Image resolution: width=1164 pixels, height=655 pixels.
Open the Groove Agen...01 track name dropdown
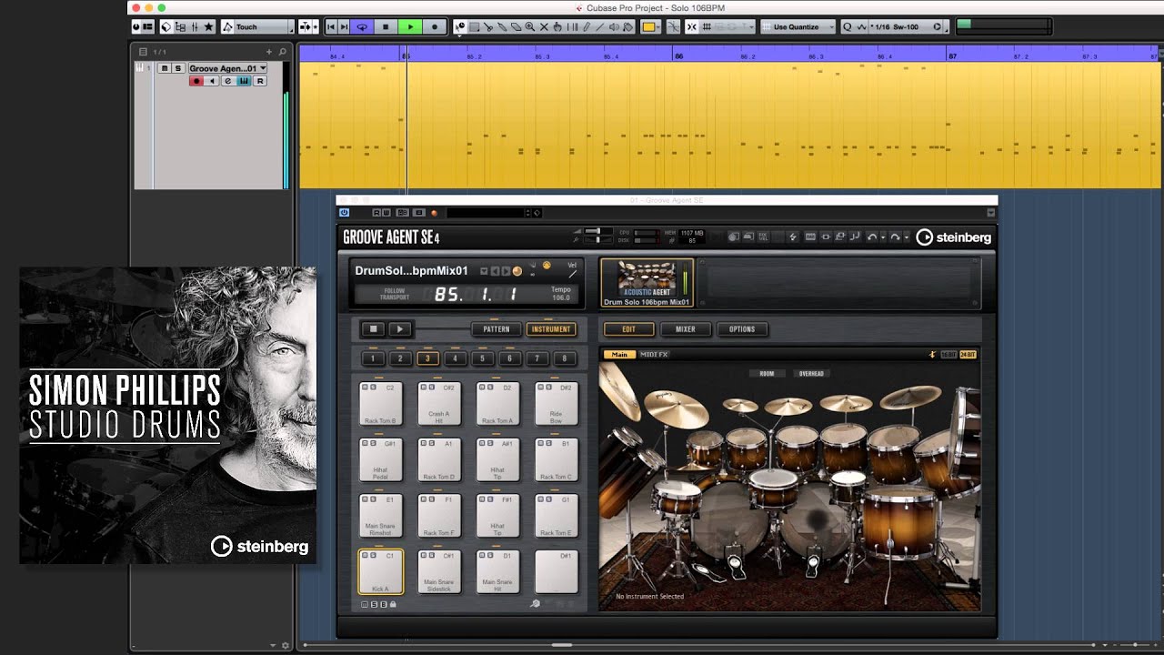coord(227,68)
